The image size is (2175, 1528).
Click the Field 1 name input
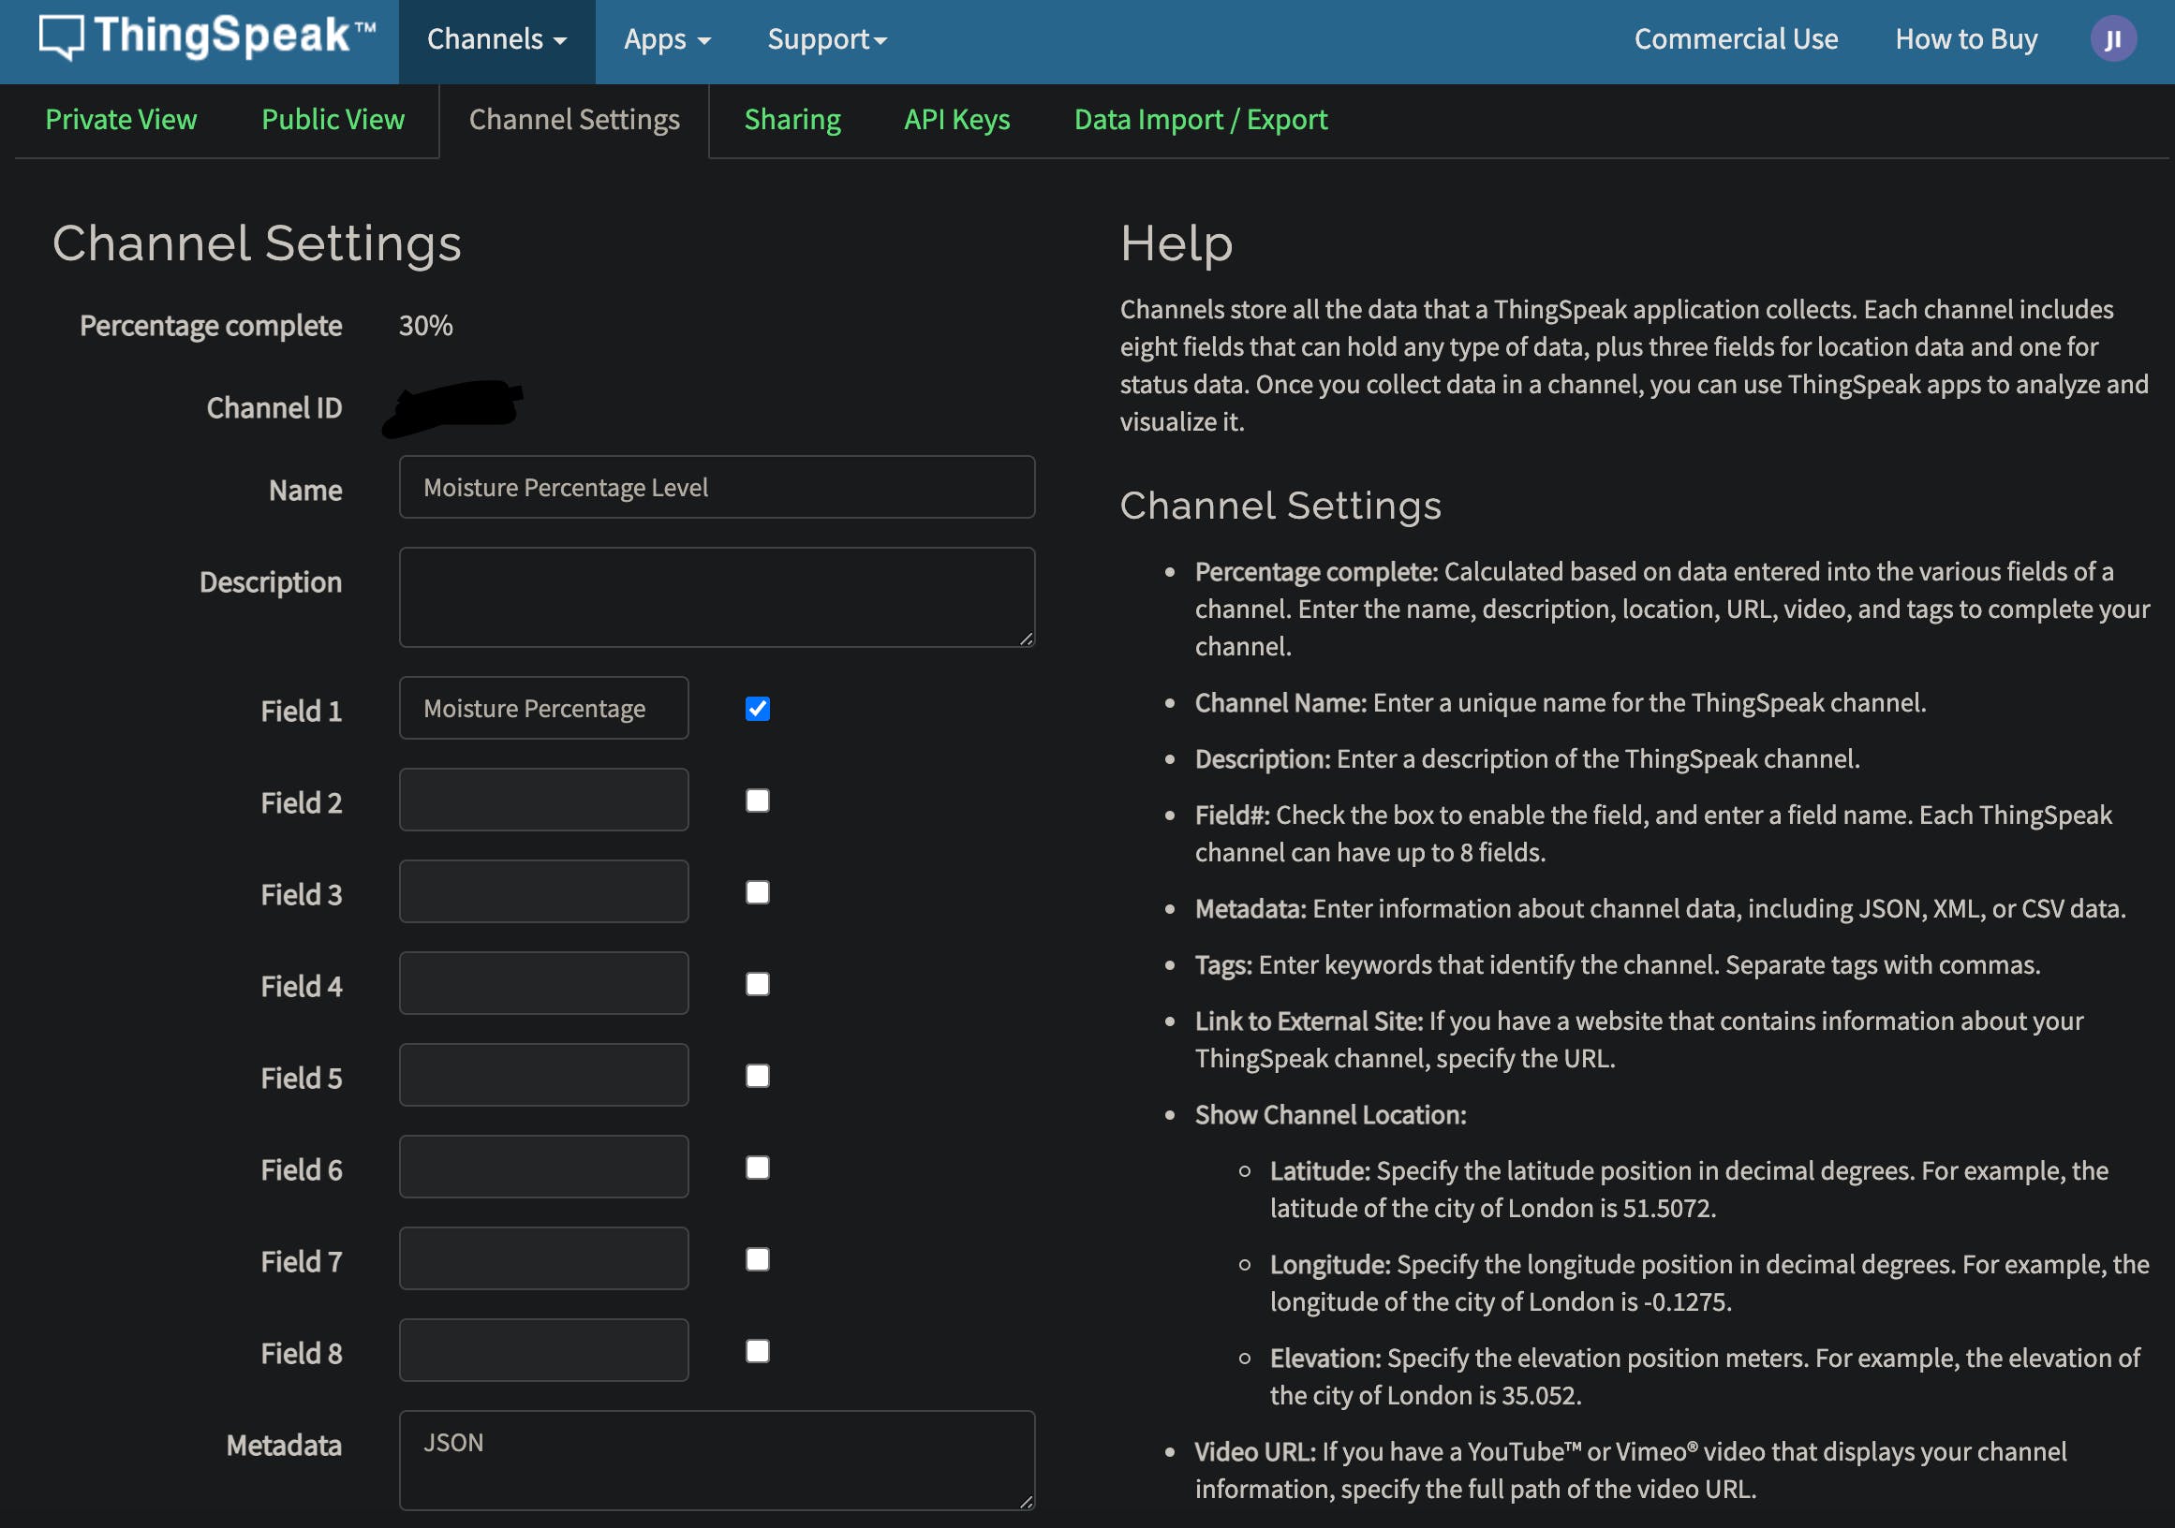tap(543, 708)
